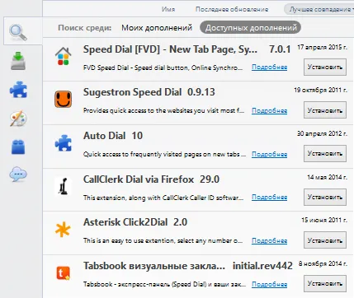Click the Speed Dial FVD house icon
Screen dimensions: 354x298
click(64, 56)
